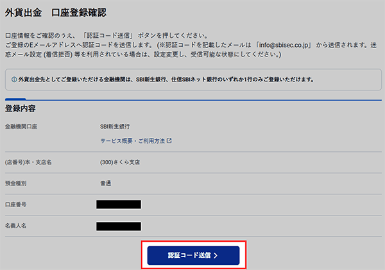Click the chevron arrow on 認証コード送信
Screen dimensions: 385x270
click(x=216, y=255)
